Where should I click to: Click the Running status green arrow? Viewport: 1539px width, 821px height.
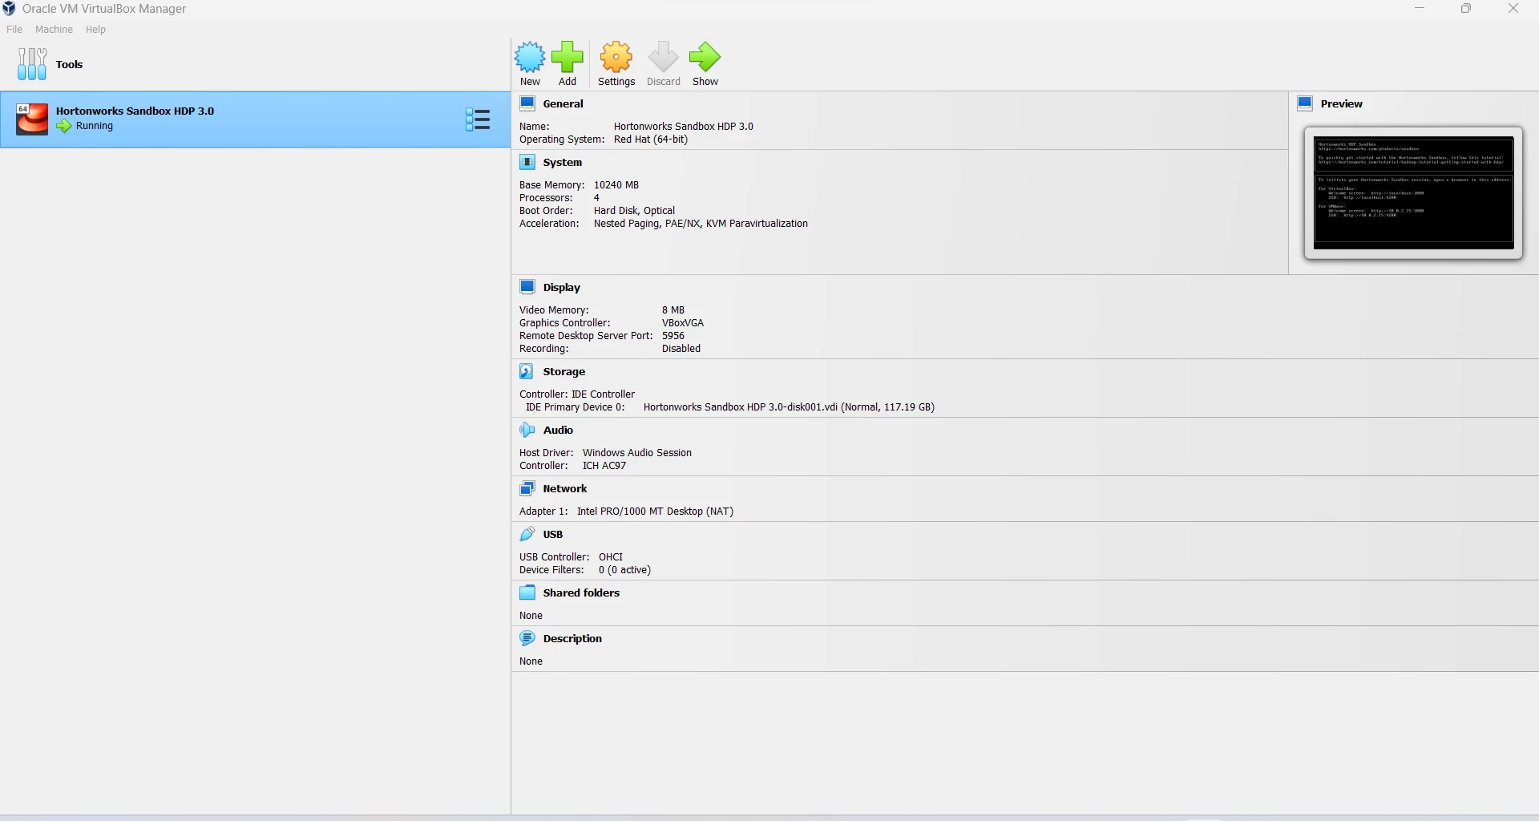tap(64, 126)
